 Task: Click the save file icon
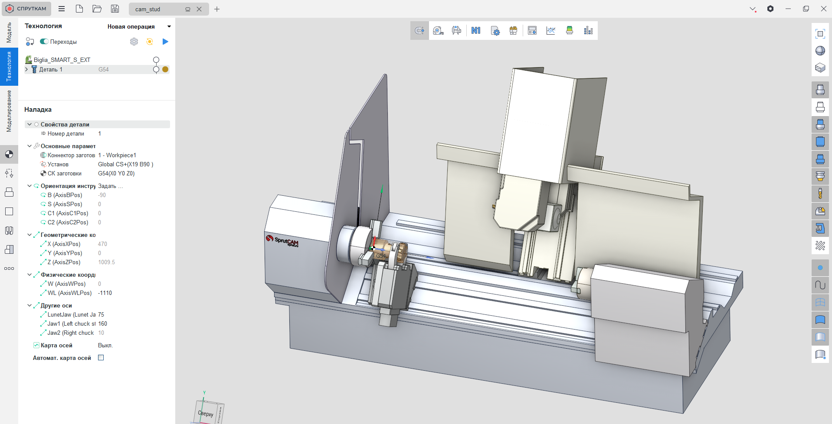tap(115, 9)
